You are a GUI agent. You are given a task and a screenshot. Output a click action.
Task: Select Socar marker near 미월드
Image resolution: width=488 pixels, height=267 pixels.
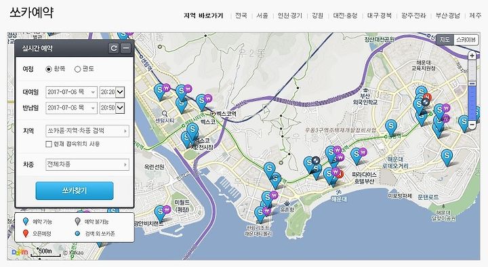(160, 213)
